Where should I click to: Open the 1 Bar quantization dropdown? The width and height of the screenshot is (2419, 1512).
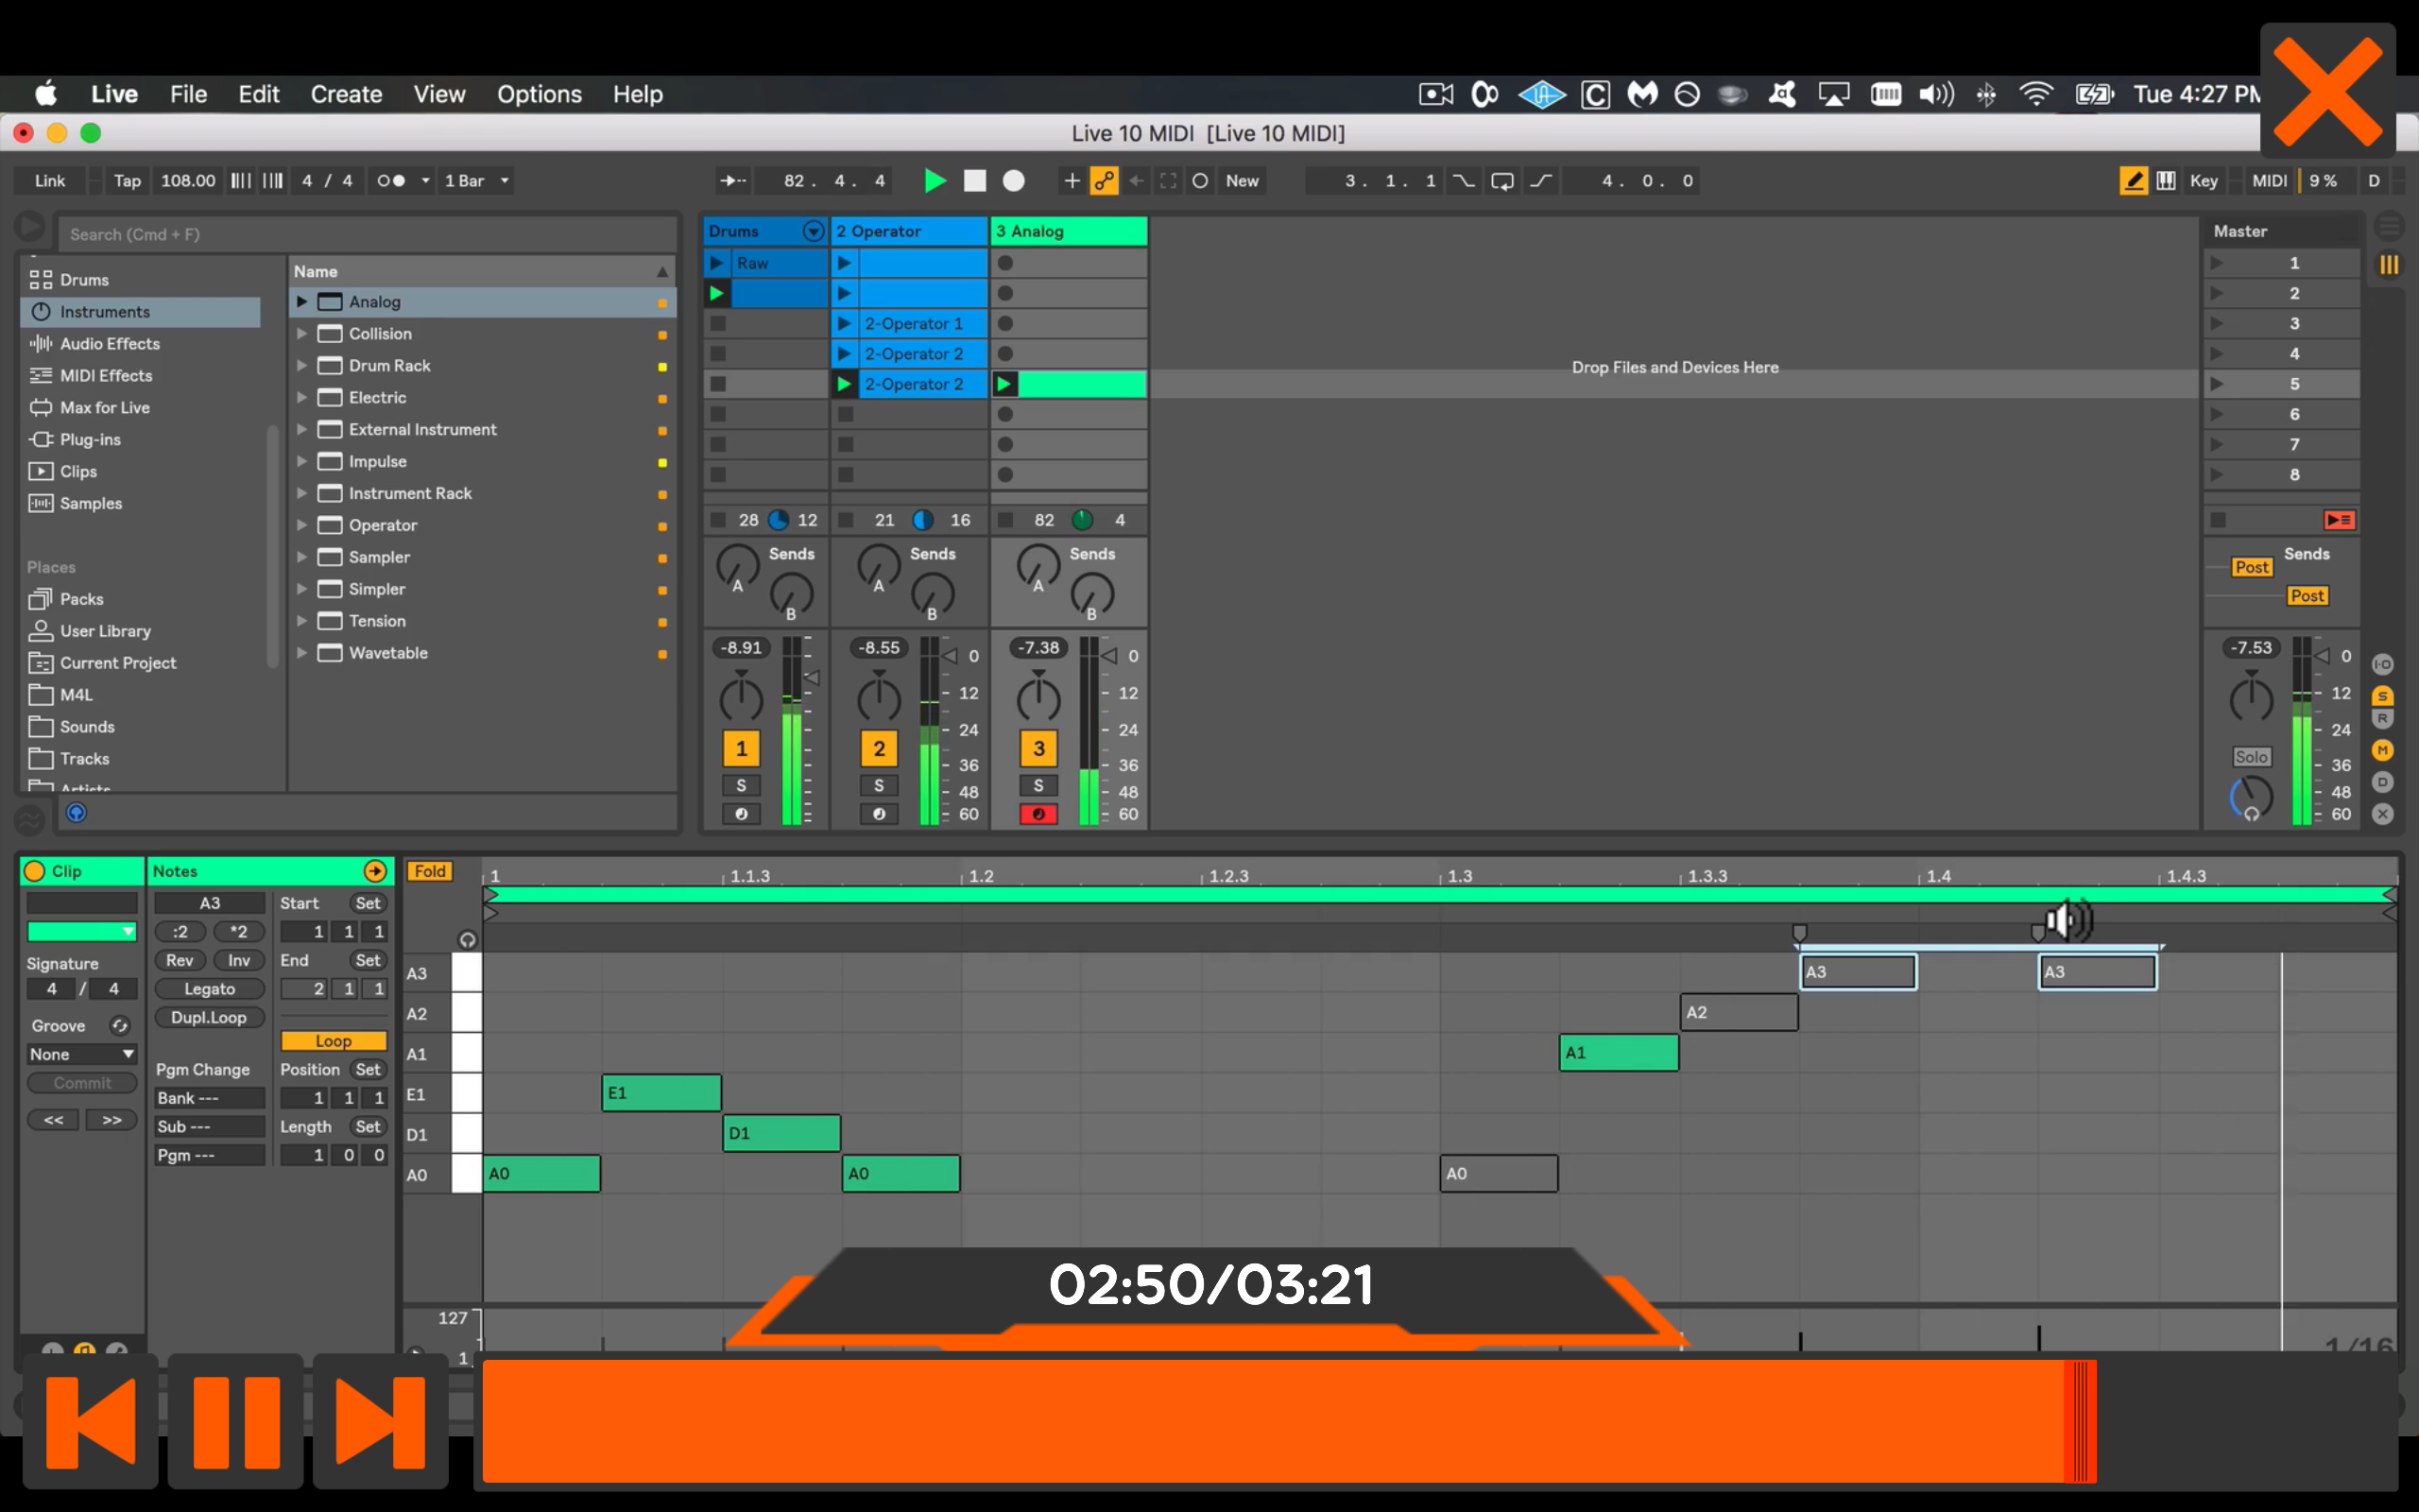click(476, 181)
